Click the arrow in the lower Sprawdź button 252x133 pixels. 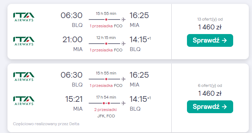tap(224, 107)
